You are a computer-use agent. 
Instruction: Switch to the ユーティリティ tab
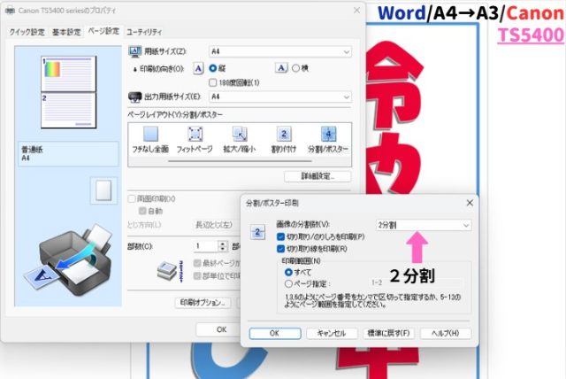[x=142, y=31]
